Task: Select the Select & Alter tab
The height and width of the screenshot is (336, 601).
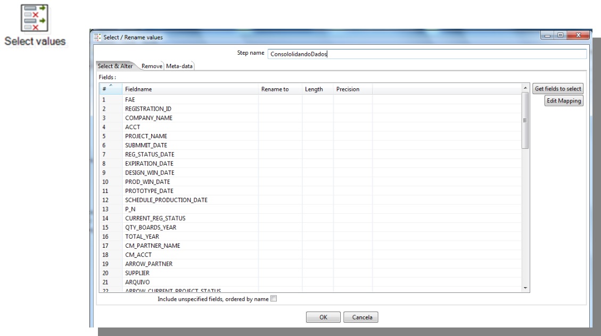Action: pyautogui.click(x=114, y=66)
